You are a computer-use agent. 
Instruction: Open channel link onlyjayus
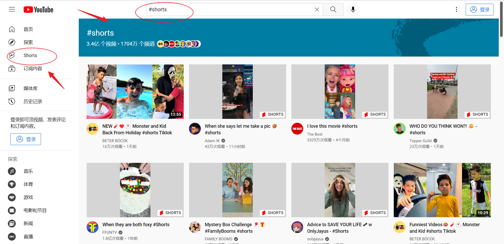click(x=315, y=239)
